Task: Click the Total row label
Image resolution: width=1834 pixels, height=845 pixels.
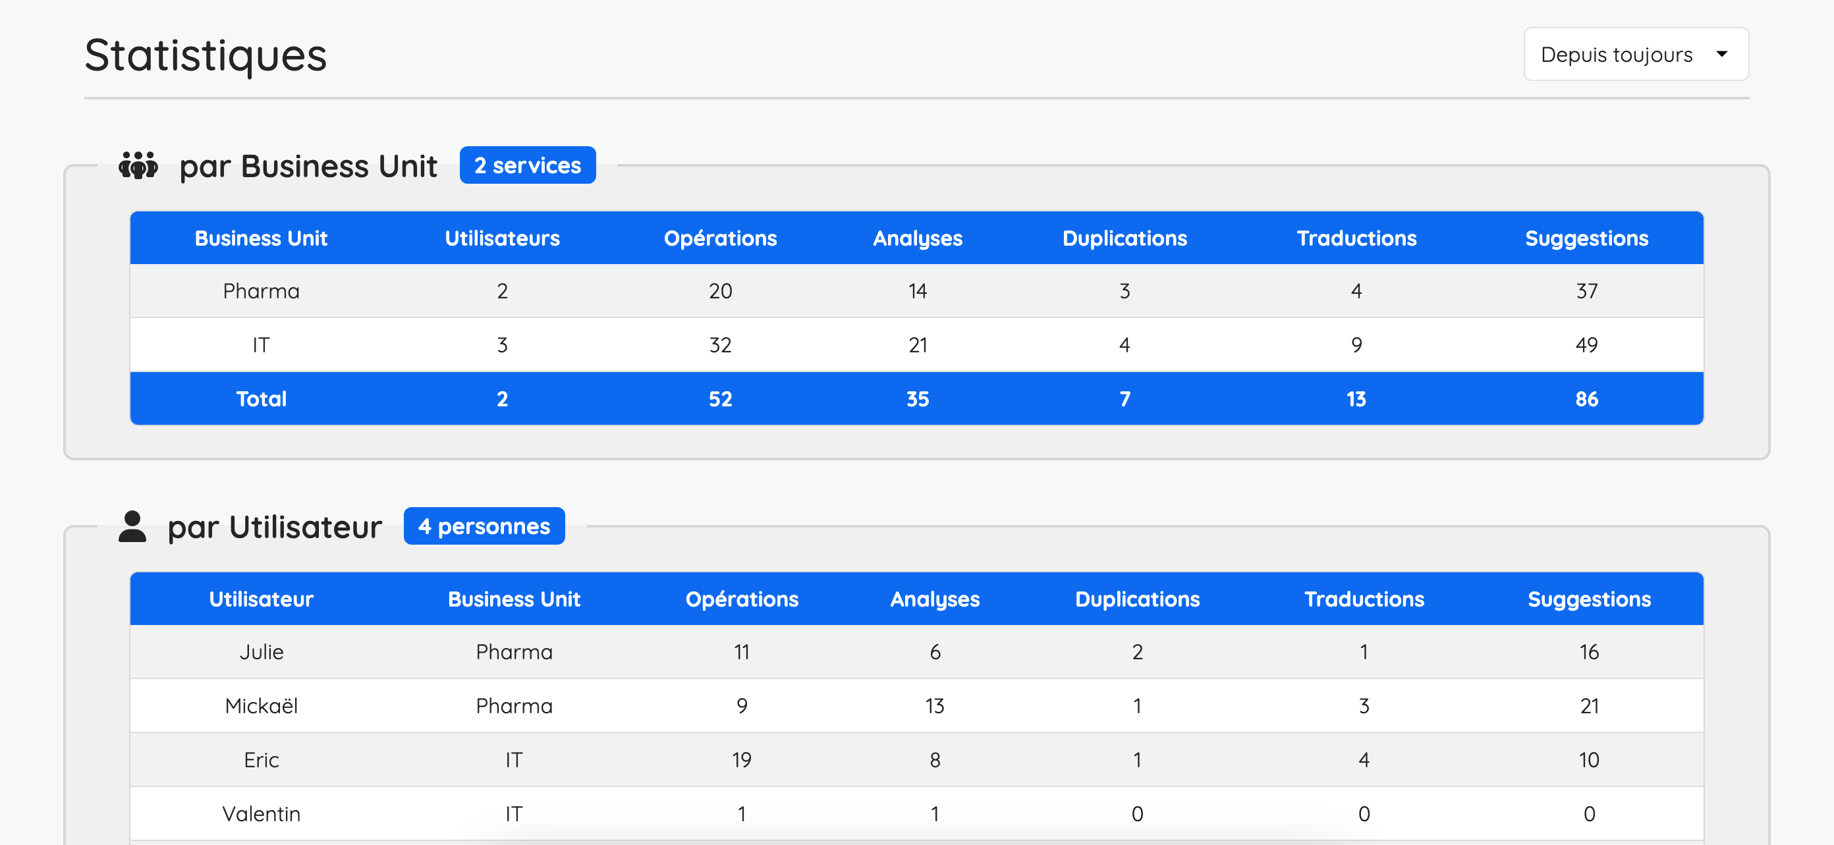Action: (x=262, y=399)
